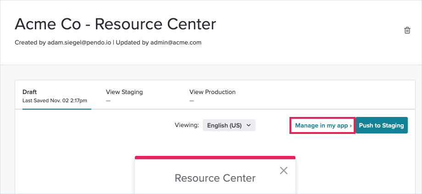Click the Resource Center heading in the preview
The height and width of the screenshot is (194, 422).
point(215,178)
